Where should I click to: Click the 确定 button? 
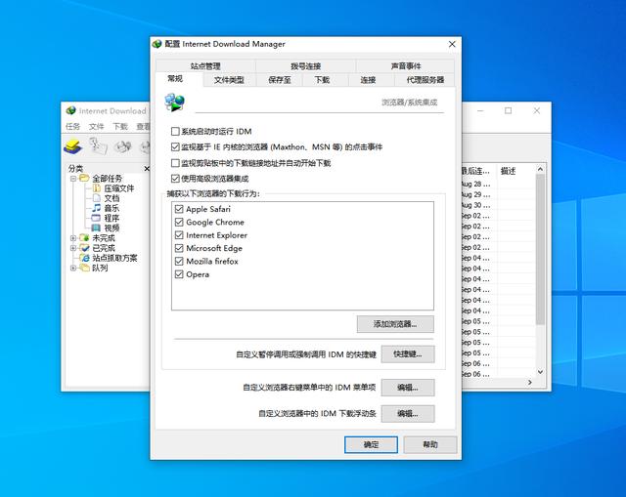(x=371, y=444)
